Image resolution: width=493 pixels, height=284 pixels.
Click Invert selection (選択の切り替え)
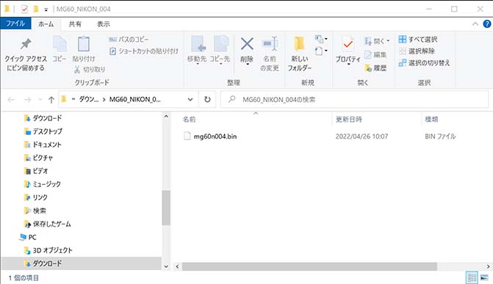click(x=424, y=63)
